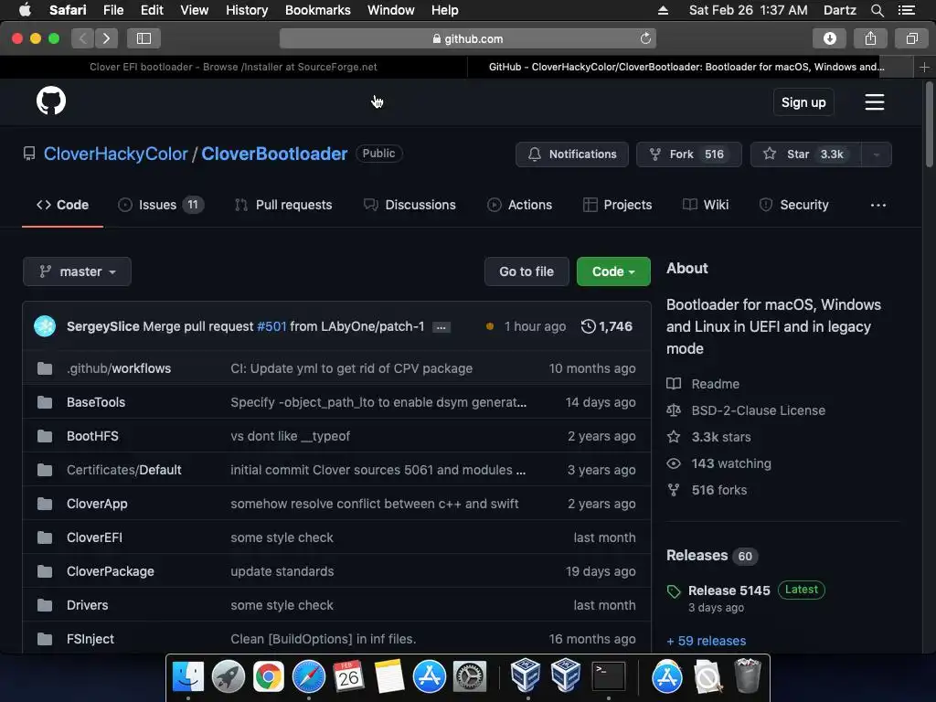Viewport: 936px width, 702px height.
Task: Click the commit status orange dot
Action: tap(490, 326)
